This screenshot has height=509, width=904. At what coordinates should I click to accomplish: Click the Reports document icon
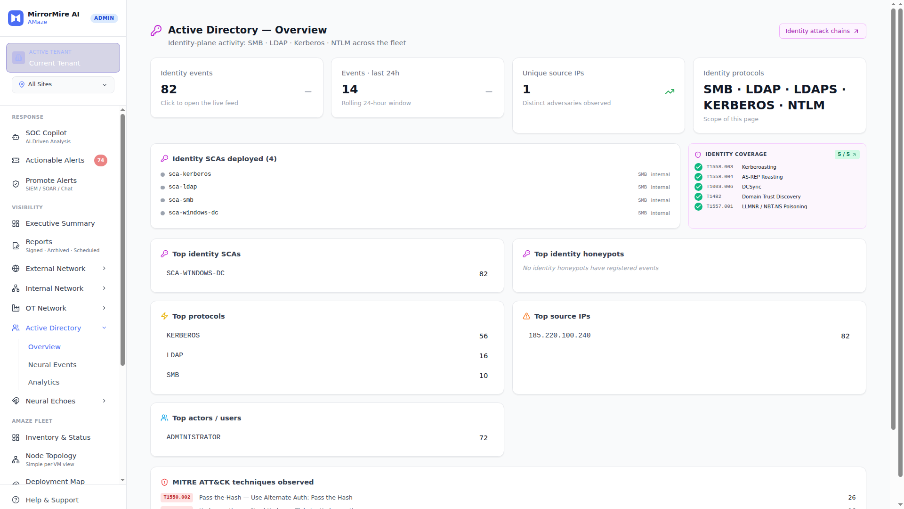[16, 246]
